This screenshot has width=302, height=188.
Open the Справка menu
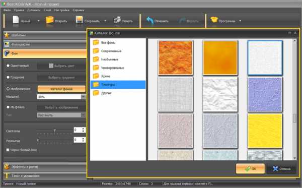point(78,10)
